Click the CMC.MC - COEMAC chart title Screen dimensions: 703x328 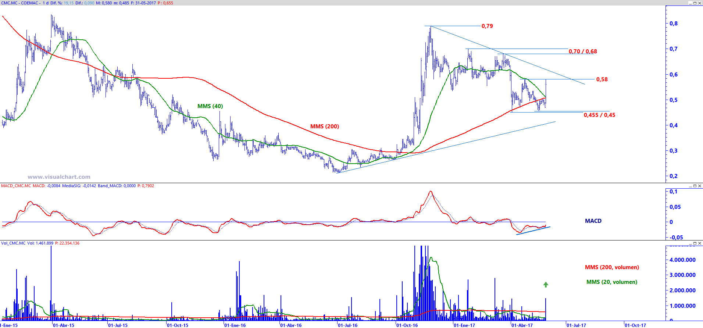tap(20, 3)
